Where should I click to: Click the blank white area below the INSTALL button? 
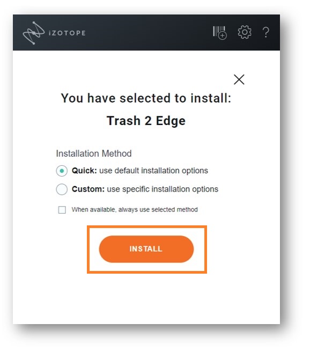pyautogui.click(x=146, y=298)
